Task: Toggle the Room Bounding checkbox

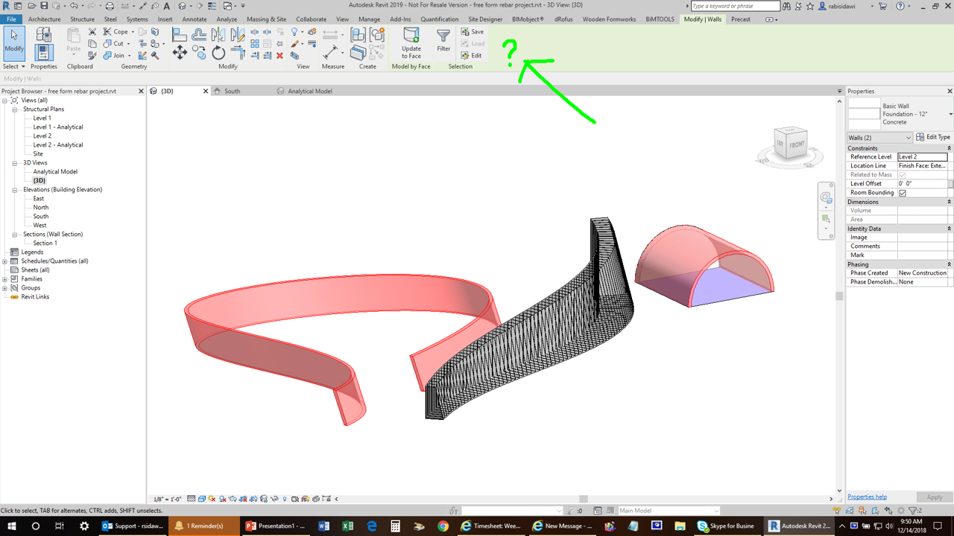Action: 903,193
